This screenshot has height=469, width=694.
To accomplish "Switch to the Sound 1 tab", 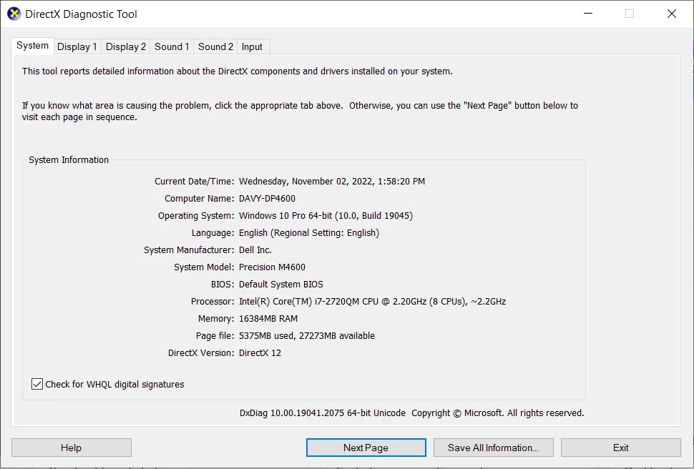I will (172, 47).
